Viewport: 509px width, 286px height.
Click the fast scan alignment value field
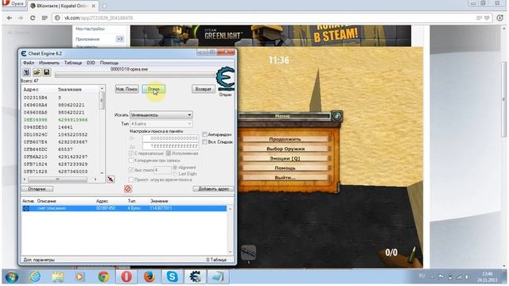tap(162, 170)
